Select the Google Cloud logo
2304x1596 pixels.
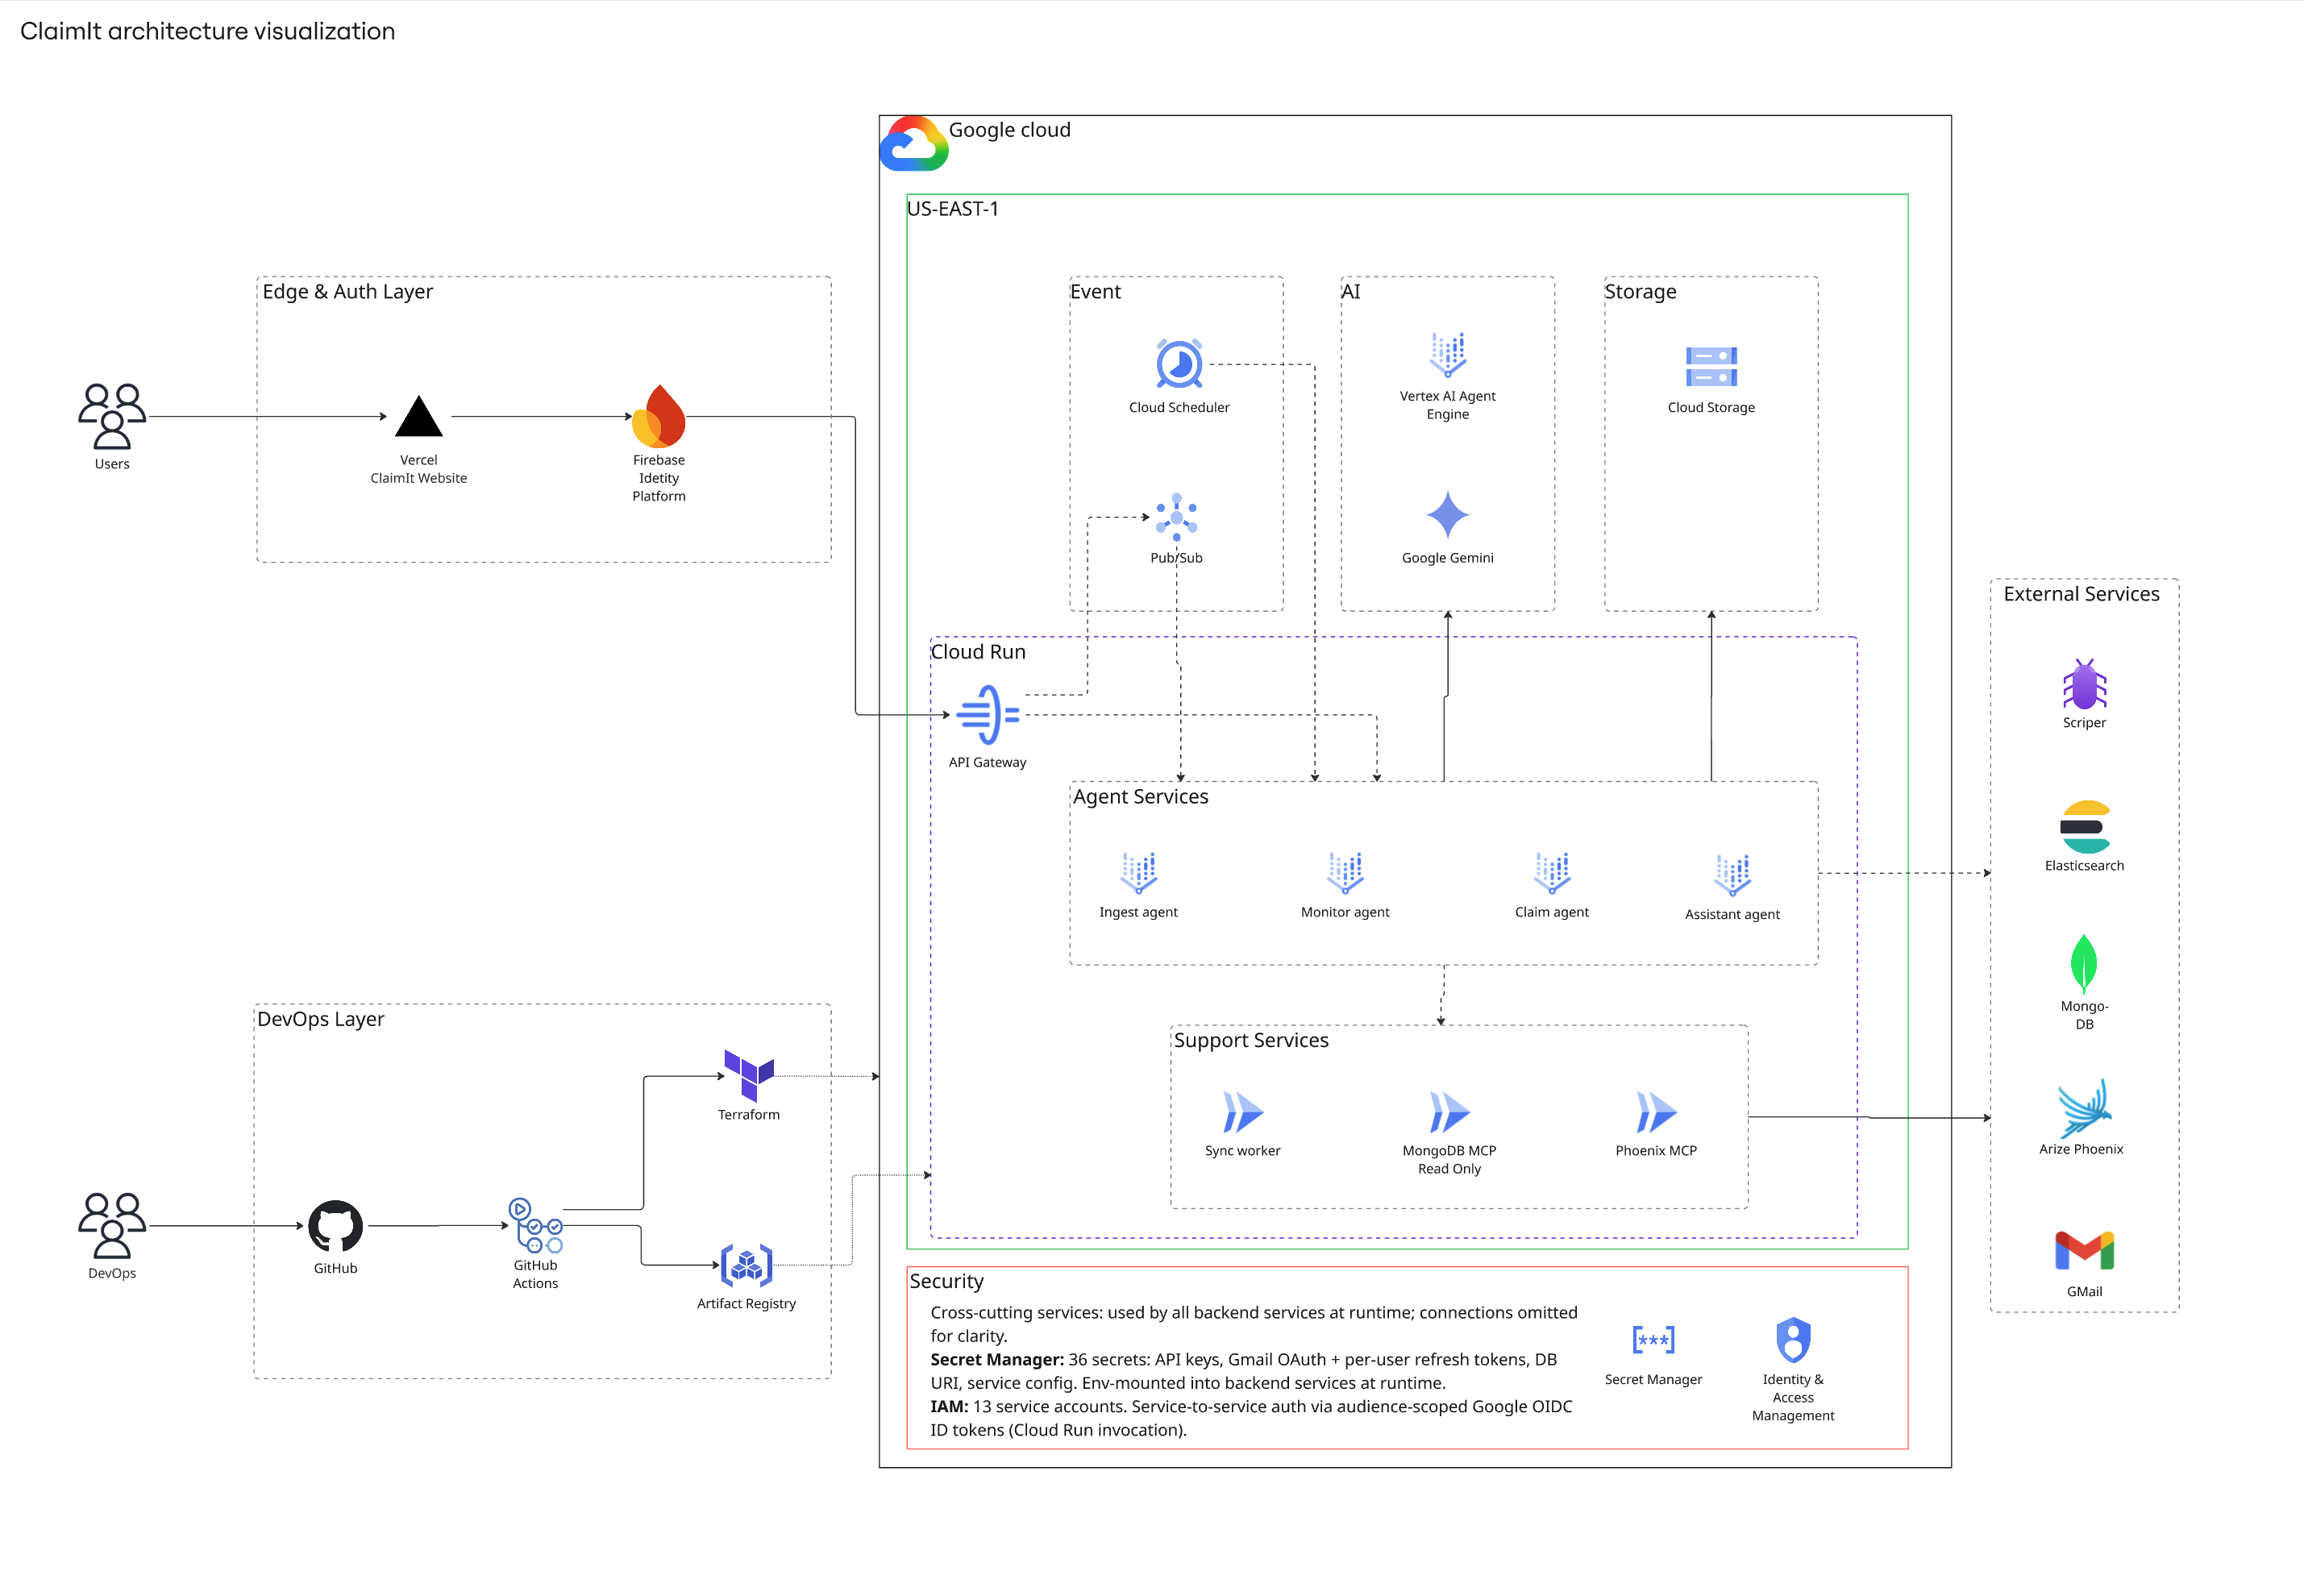(x=913, y=143)
